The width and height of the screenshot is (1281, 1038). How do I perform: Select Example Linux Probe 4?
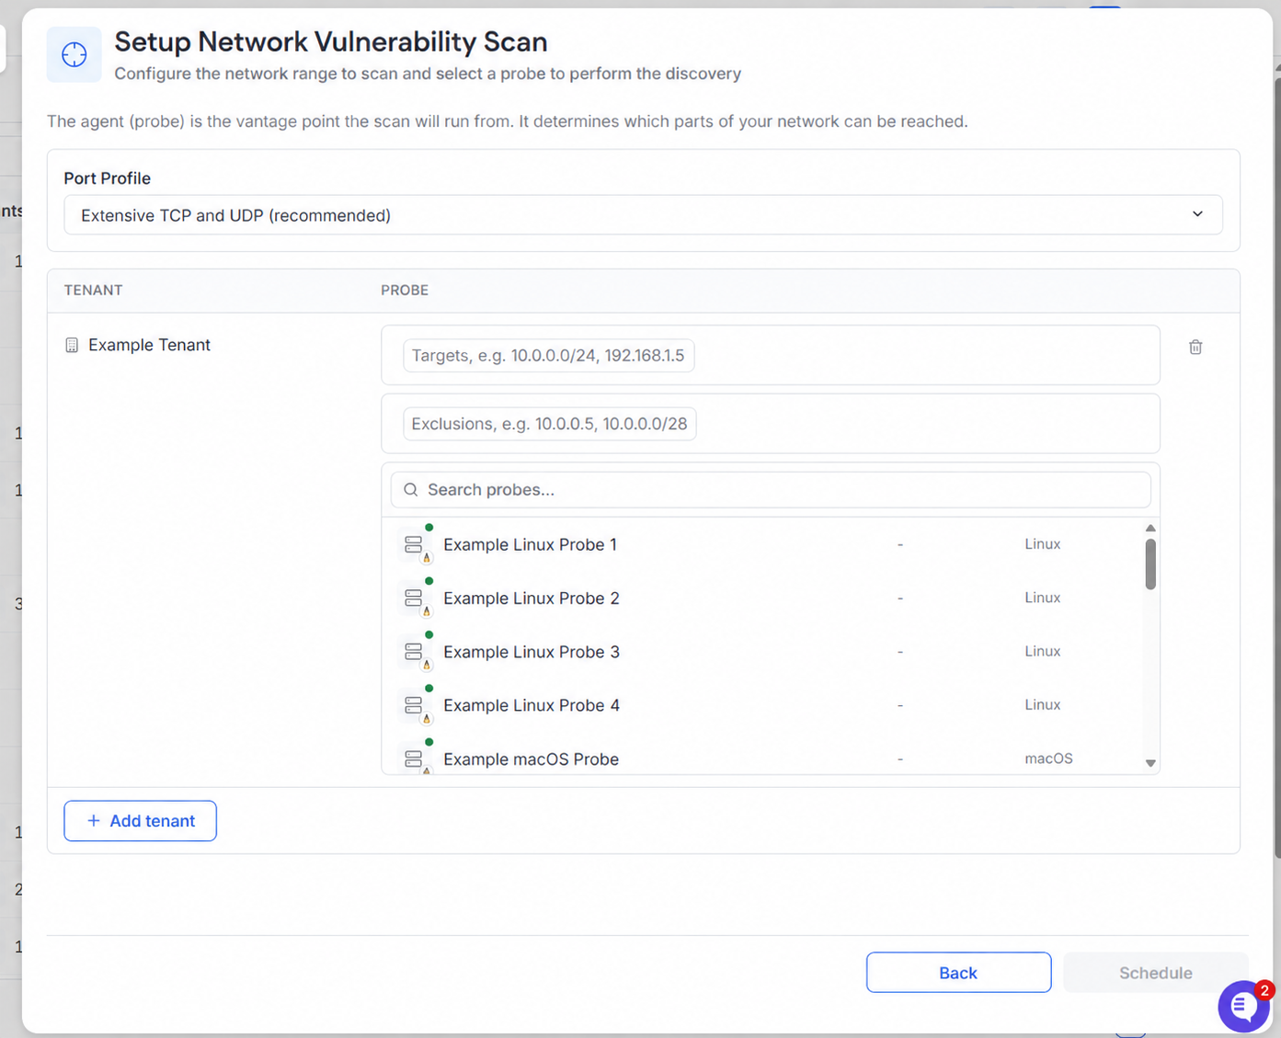pos(763,705)
